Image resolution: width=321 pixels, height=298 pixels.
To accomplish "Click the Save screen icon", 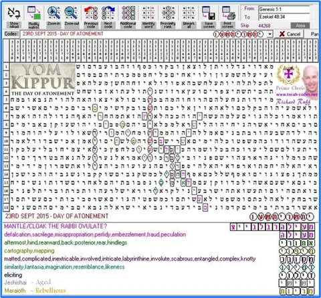I will pos(209,13).
